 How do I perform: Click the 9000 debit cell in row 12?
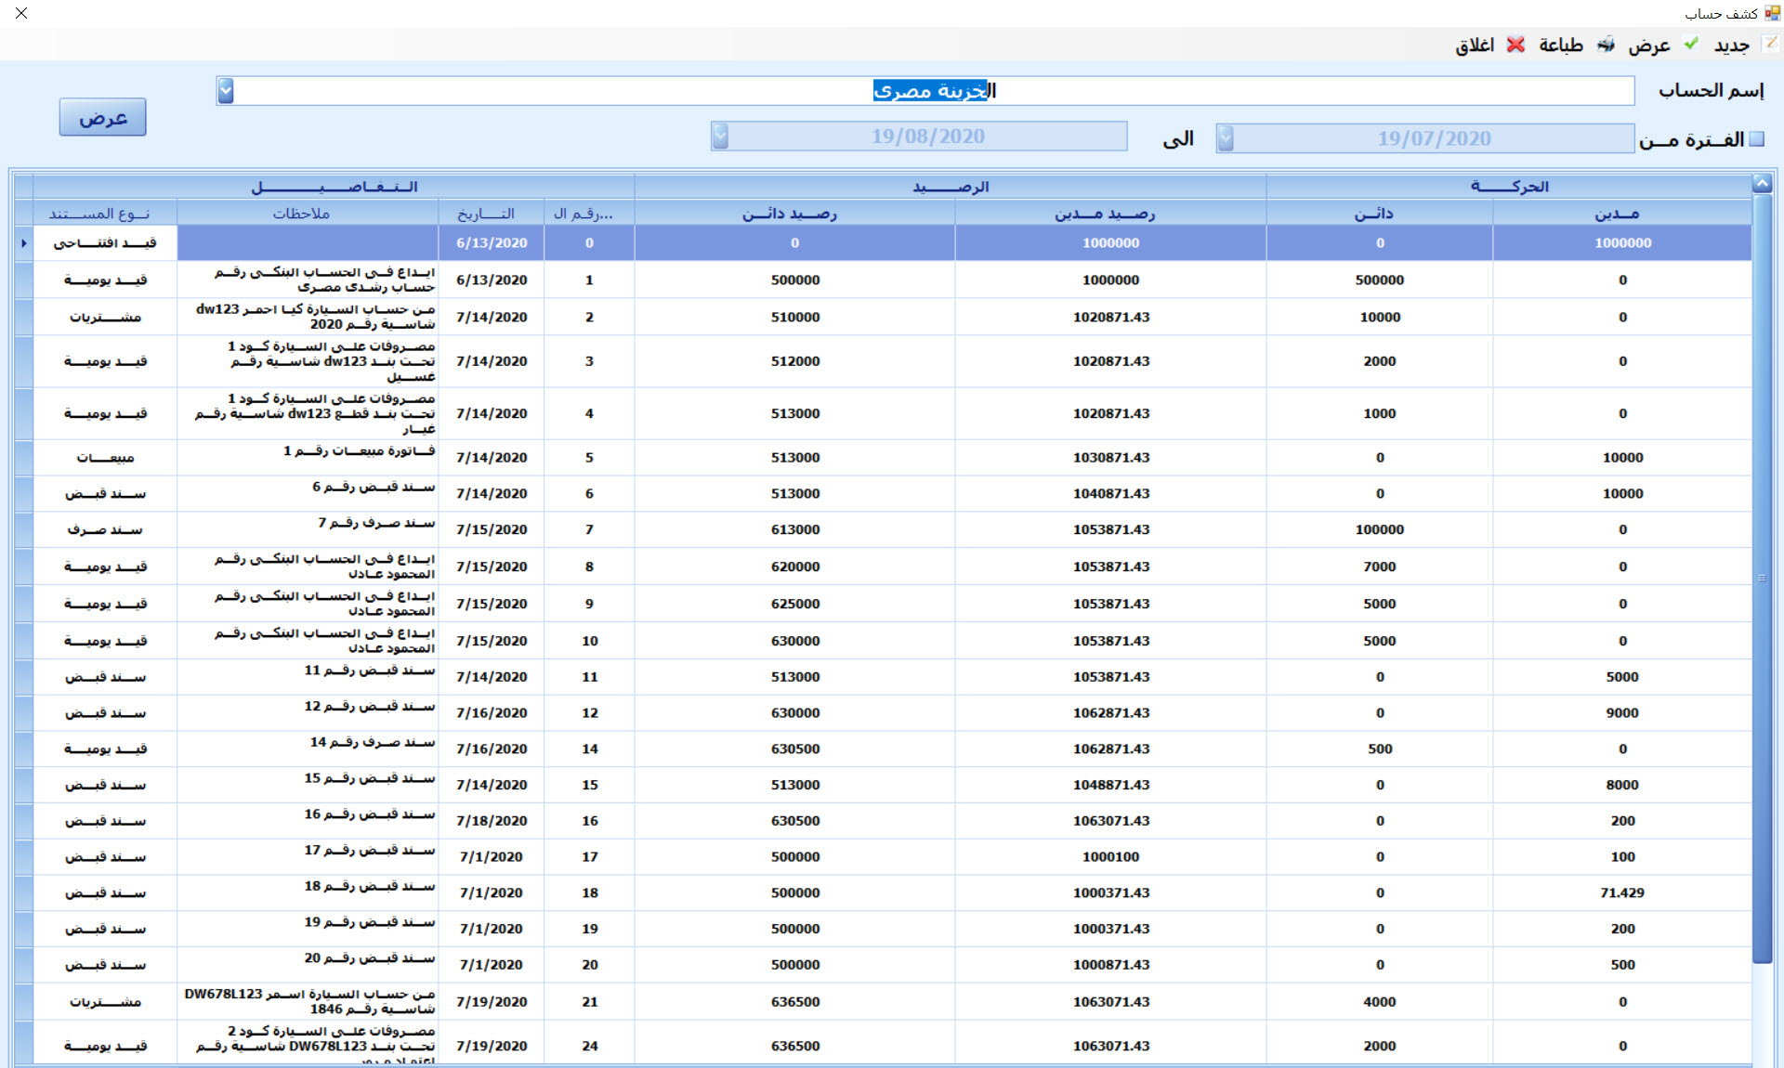tap(1622, 713)
